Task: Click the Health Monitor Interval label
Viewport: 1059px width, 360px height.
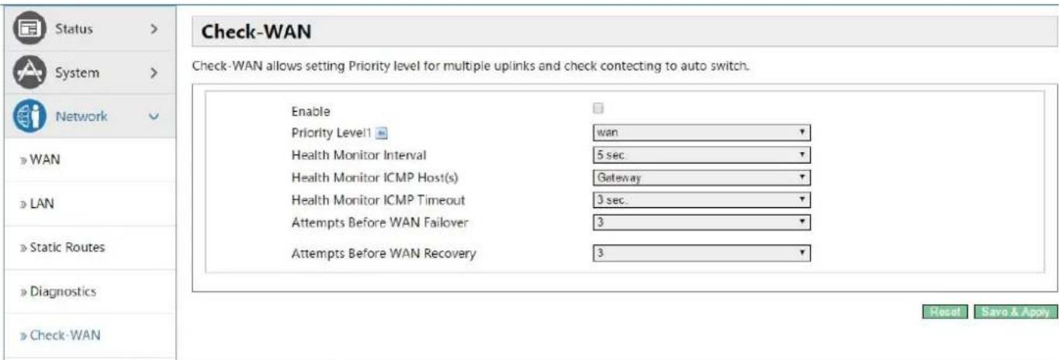Action: (x=358, y=155)
